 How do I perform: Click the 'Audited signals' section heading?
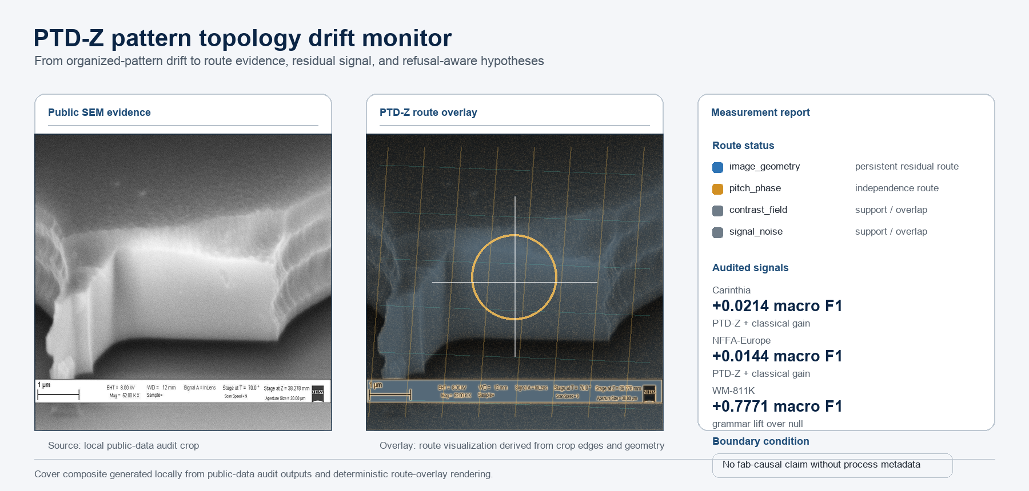click(x=750, y=268)
